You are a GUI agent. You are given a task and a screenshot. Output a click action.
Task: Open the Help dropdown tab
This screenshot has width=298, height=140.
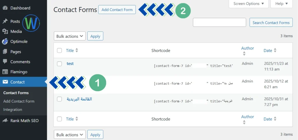tap(281, 4)
